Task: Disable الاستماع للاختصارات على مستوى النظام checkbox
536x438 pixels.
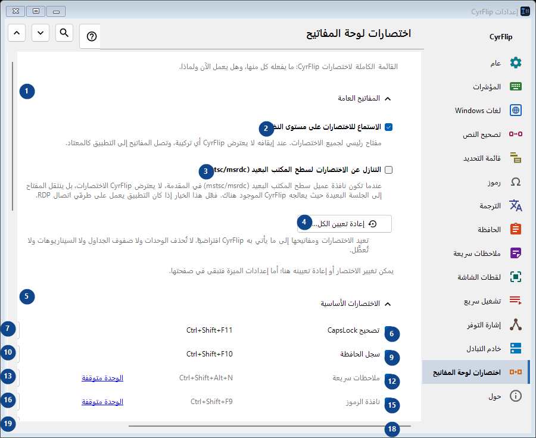Action: [389, 127]
